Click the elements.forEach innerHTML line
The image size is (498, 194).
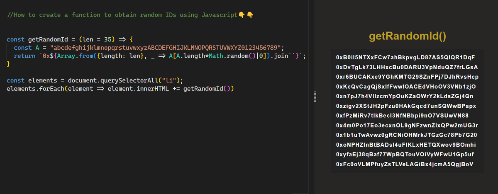point(121,88)
